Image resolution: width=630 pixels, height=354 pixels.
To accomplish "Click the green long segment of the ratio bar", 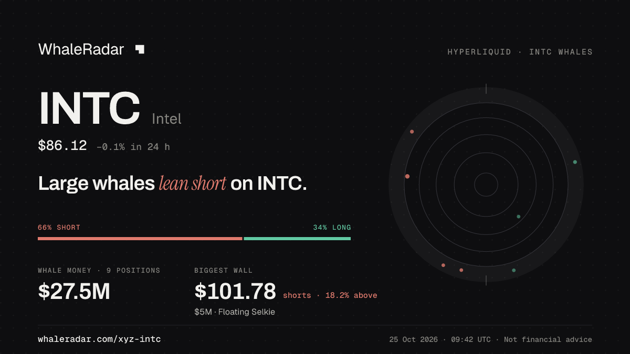I will click(x=297, y=239).
